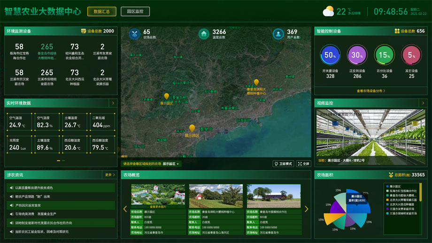
Task: Click the map pin near 秦皇岛
Action: (x=192, y=128)
